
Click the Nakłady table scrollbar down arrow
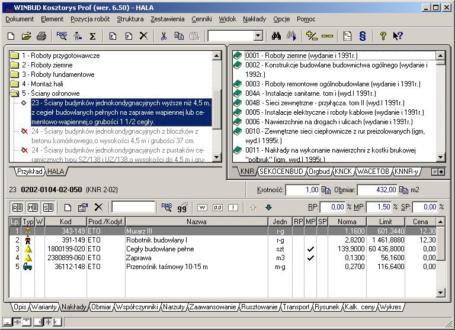[441, 293]
